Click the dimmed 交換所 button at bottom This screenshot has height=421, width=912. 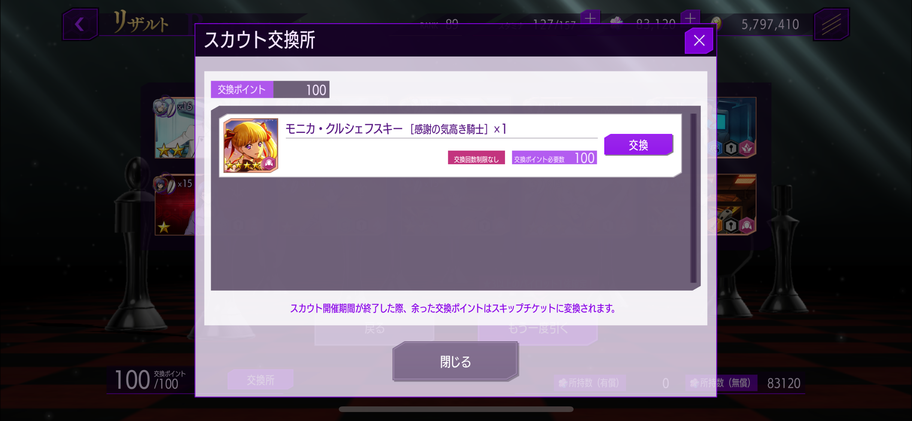tap(261, 380)
